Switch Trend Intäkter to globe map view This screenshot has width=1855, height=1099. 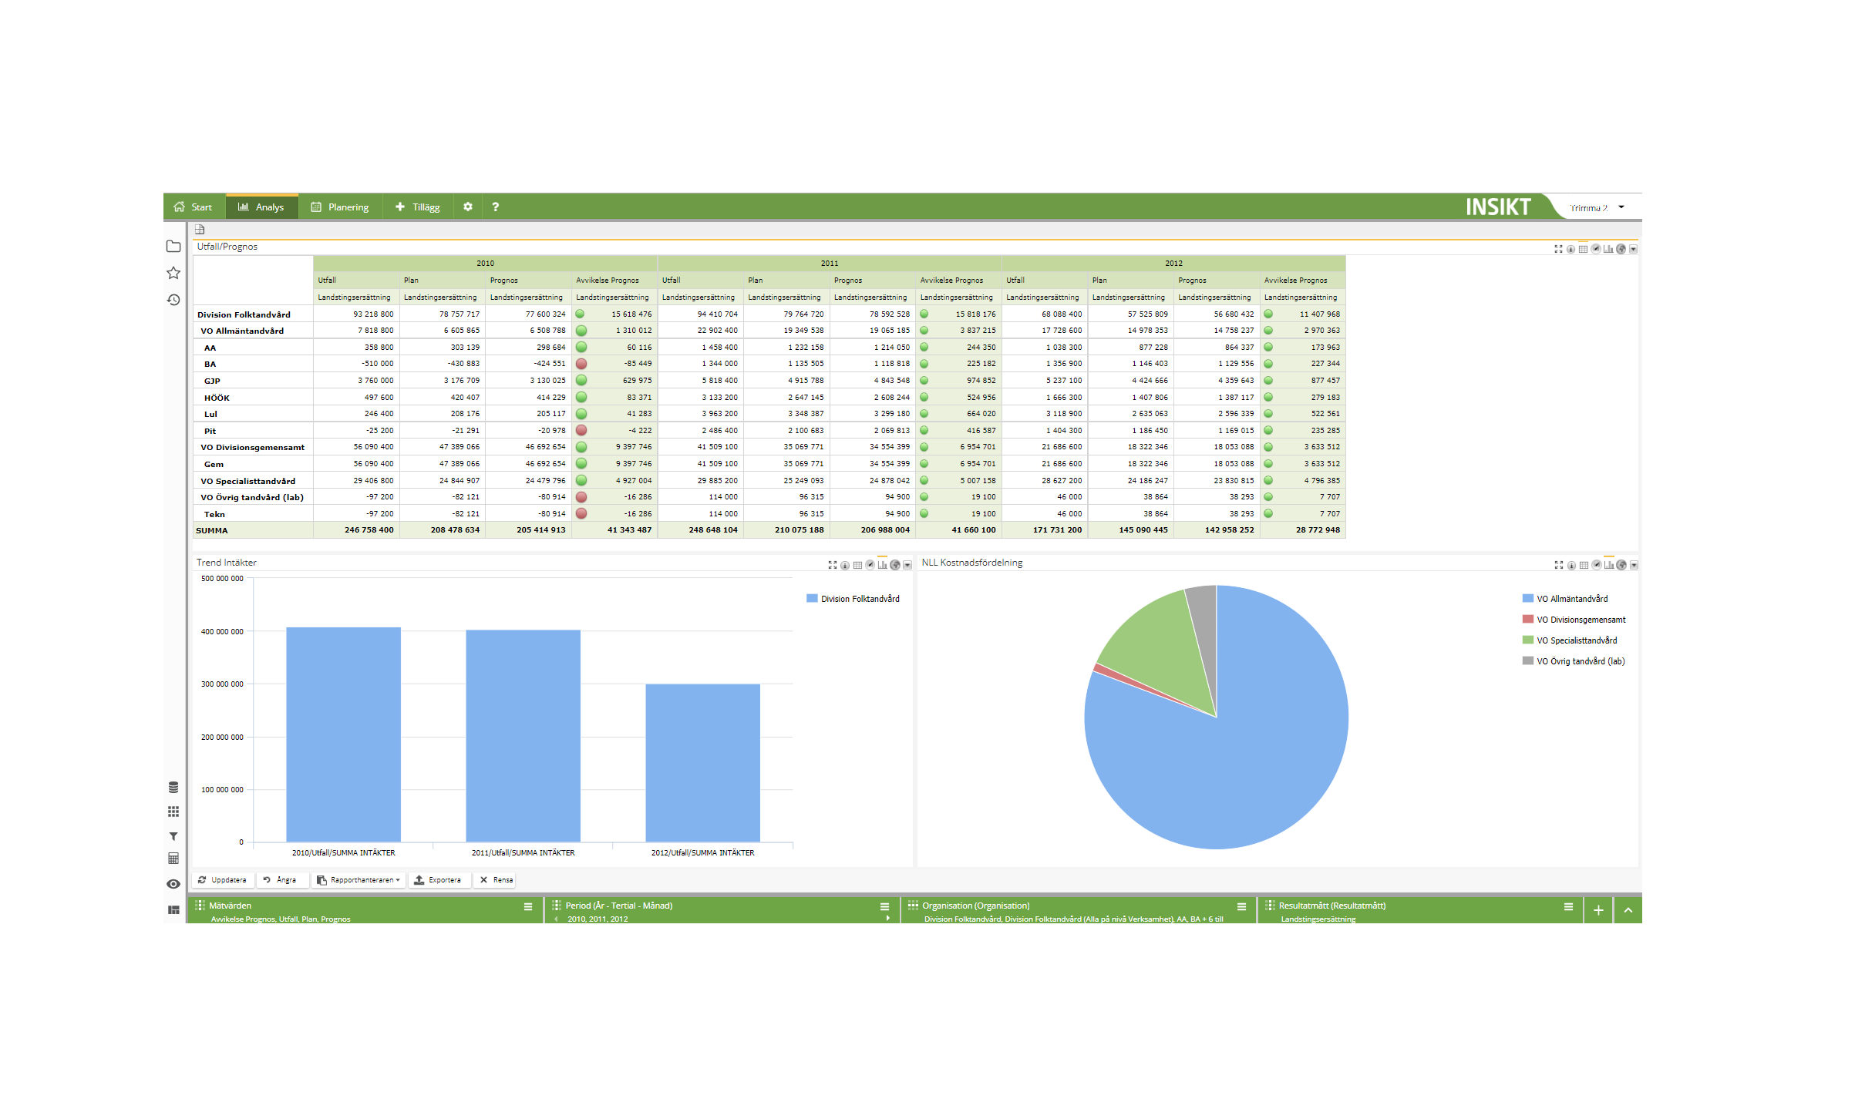[895, 565]
